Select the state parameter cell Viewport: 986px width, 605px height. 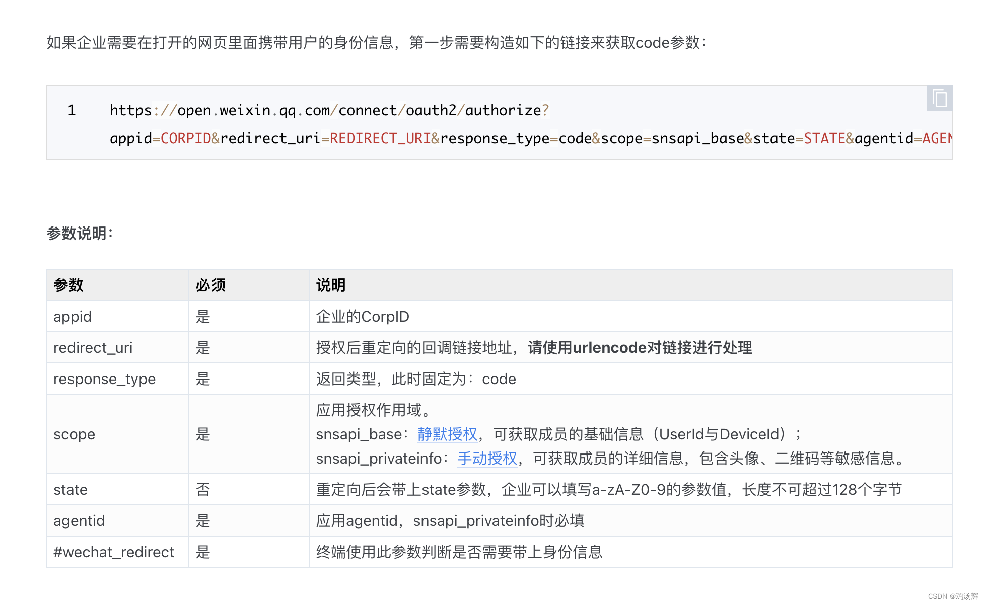[71, 490]
